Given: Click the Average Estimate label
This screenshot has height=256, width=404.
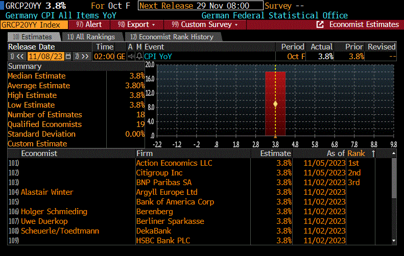Looking at the screenshot, I should click(39, 86).
